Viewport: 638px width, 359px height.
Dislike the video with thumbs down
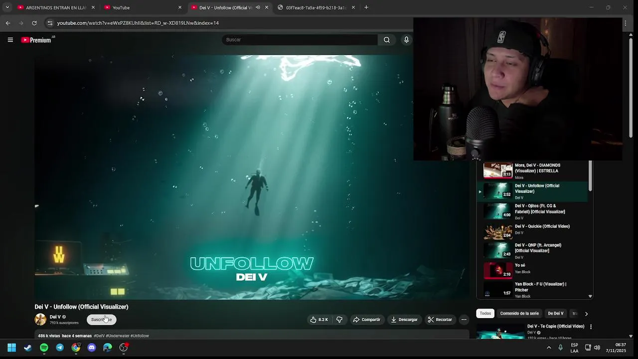pyautogui.click(x=339, y=320)
